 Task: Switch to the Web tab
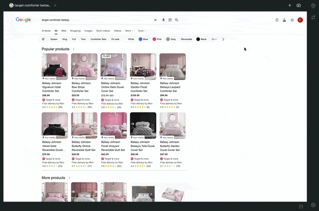pyautogui.click(x=64, y=31)
